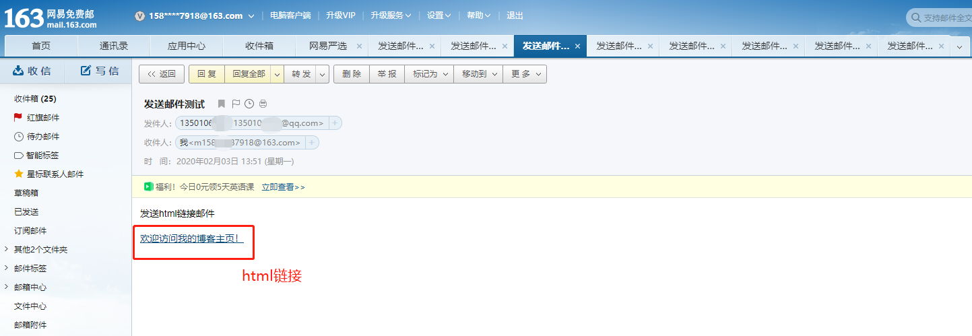Click the clock icon beside 待办邮件
Image resolution: width=972 pixels, height=336 pixels.
[18, 136]
